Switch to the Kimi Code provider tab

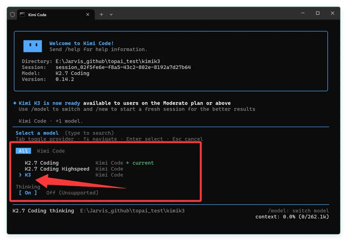[51, 151]
